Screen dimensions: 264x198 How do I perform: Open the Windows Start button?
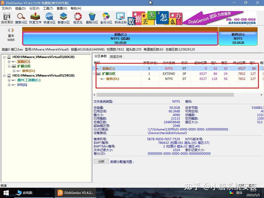pos(6,193)
